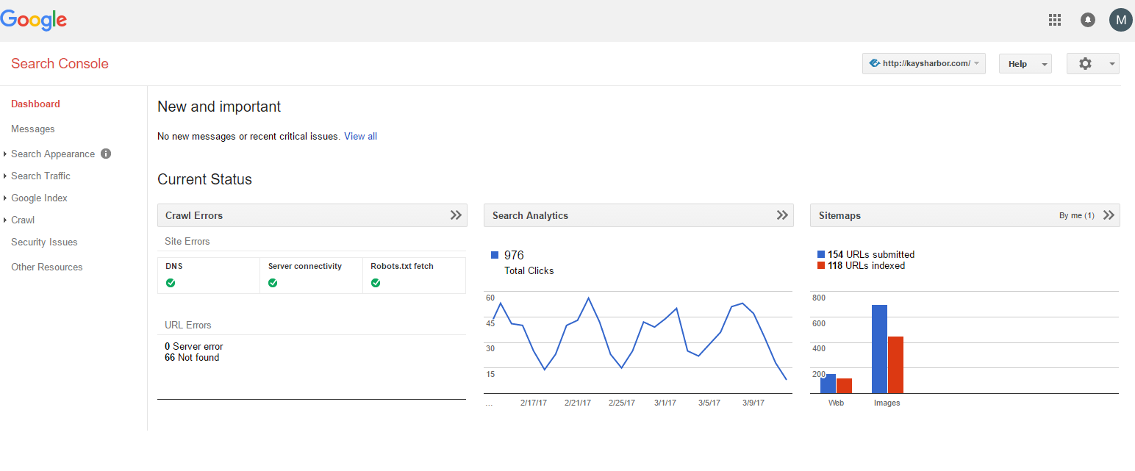Click the '66 Not found' URL errors text
The width and height of the screenshot is (1135, 471).
pos(192,357)
